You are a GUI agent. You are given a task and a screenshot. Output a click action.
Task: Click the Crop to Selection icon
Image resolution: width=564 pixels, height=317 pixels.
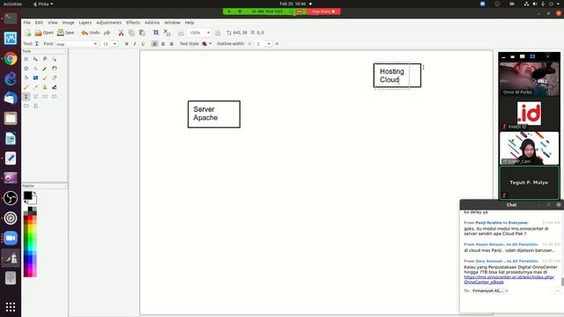(156, 33)
